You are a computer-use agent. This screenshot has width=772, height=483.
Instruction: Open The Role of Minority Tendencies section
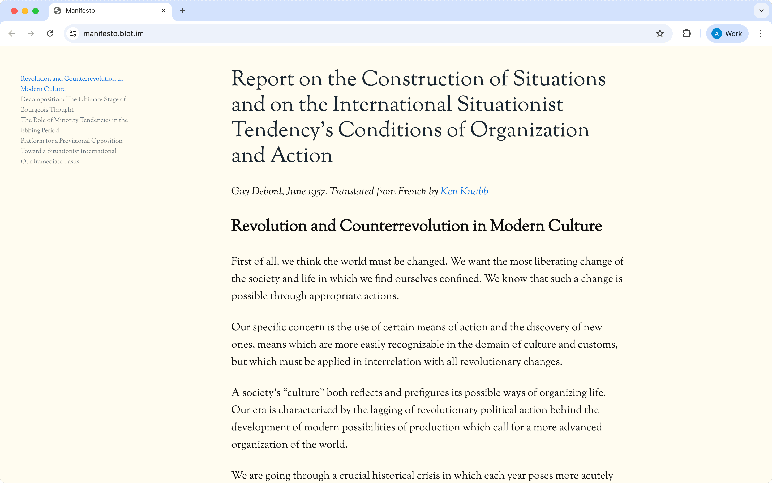pos(74,125)
